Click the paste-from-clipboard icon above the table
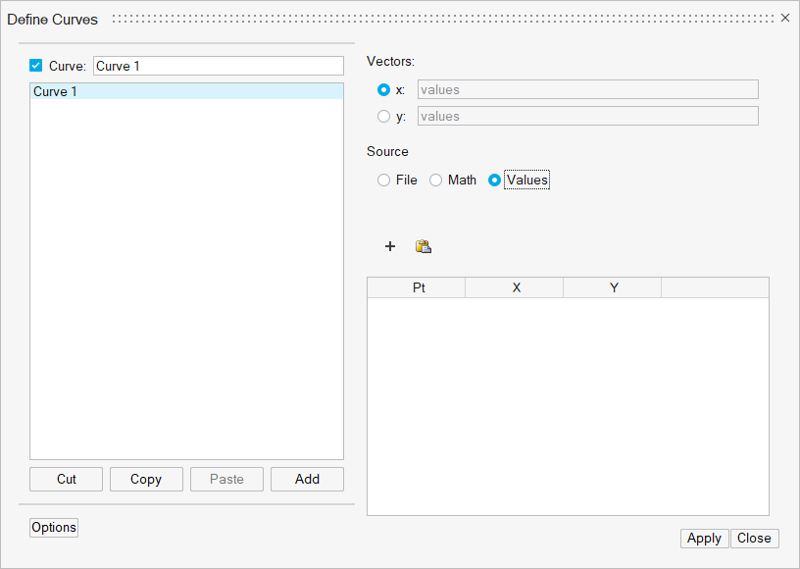The width and height of the screenshot is (800, 569). (x=424, y=246)
